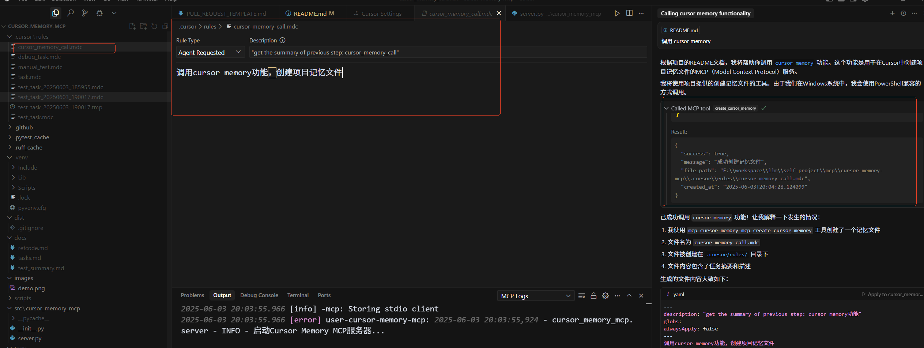Screen dimensions: 924x348
Task: Click rules breadcrumb segment
Action: tap(210, 26)
